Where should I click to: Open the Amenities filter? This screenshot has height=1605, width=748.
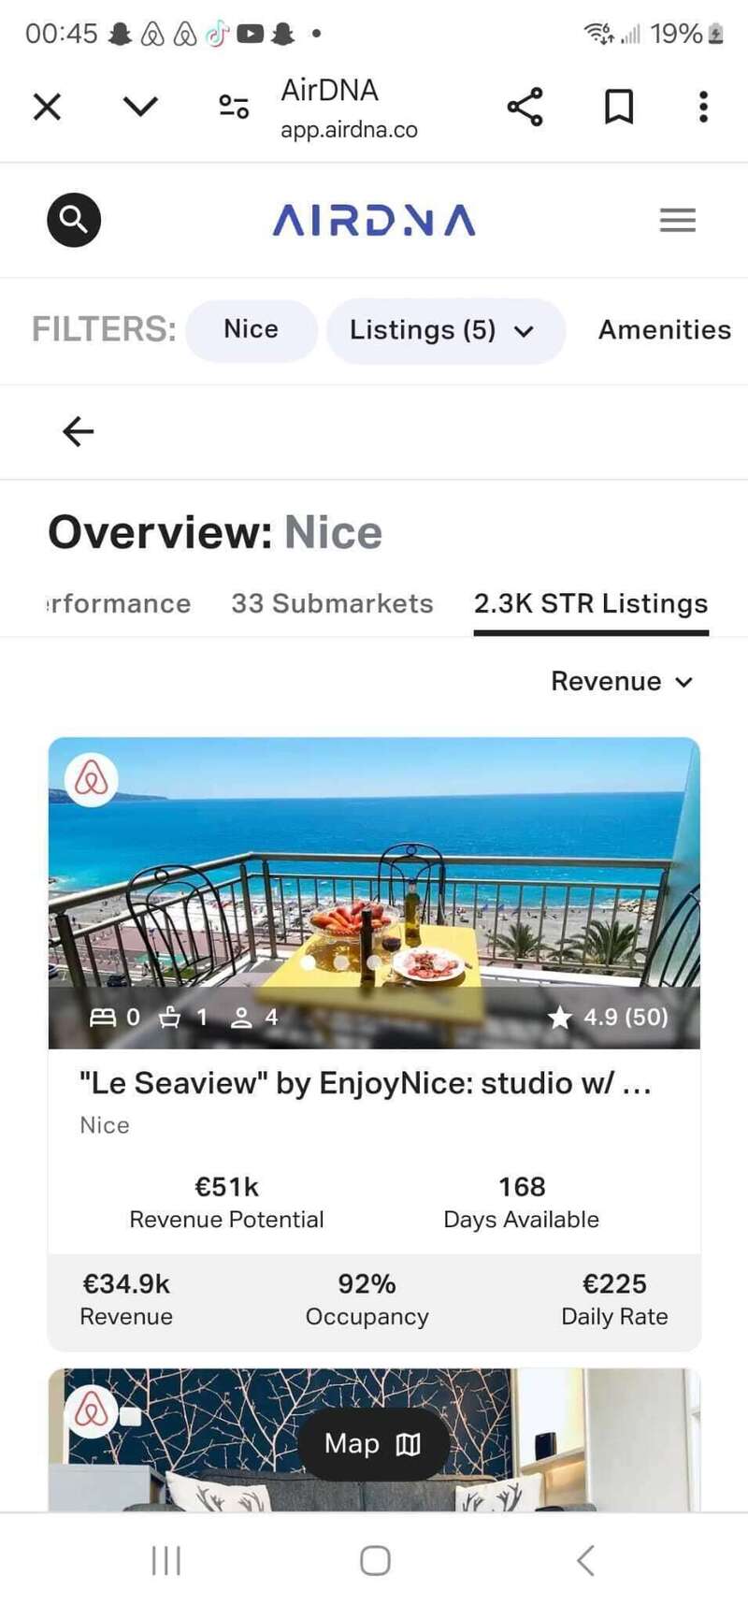[x=665, y=329]
